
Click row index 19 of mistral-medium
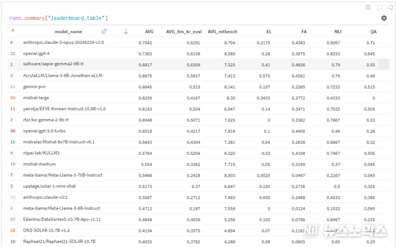pyautogui.click(x=13, y=164)
